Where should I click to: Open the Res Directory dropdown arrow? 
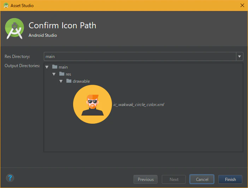tap(240, 57)
